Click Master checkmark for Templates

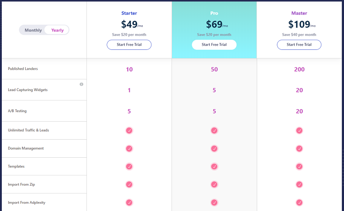coord(299,166)
